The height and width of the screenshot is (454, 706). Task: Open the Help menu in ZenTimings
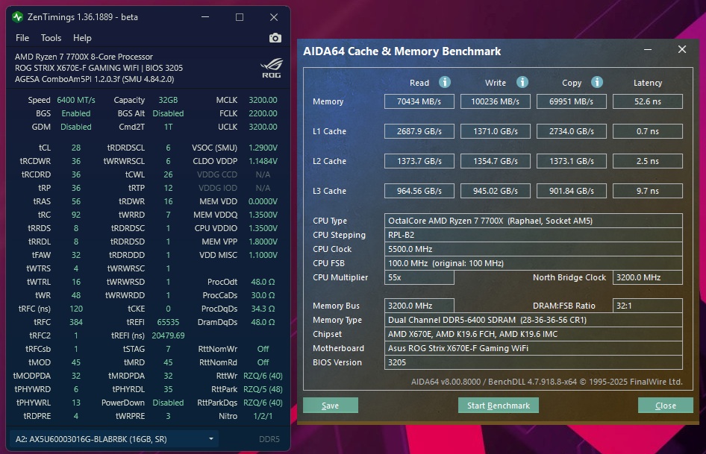[x=82, y=38]
